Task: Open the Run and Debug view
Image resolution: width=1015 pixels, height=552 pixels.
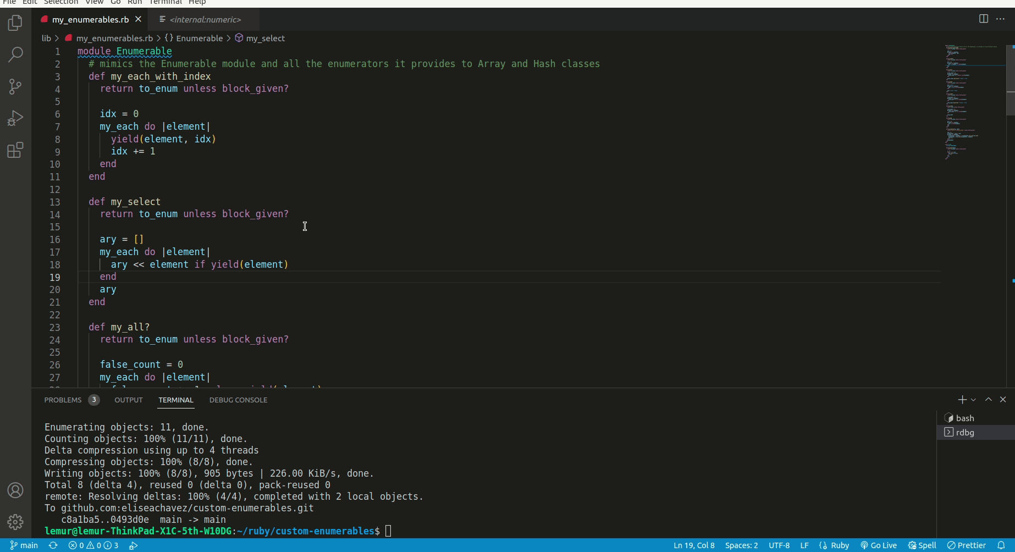Action: [15, 118]
